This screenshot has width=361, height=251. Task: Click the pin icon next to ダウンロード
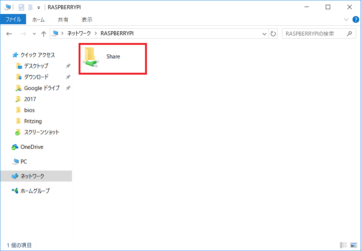pyautogui.click(x=68, y=77)
